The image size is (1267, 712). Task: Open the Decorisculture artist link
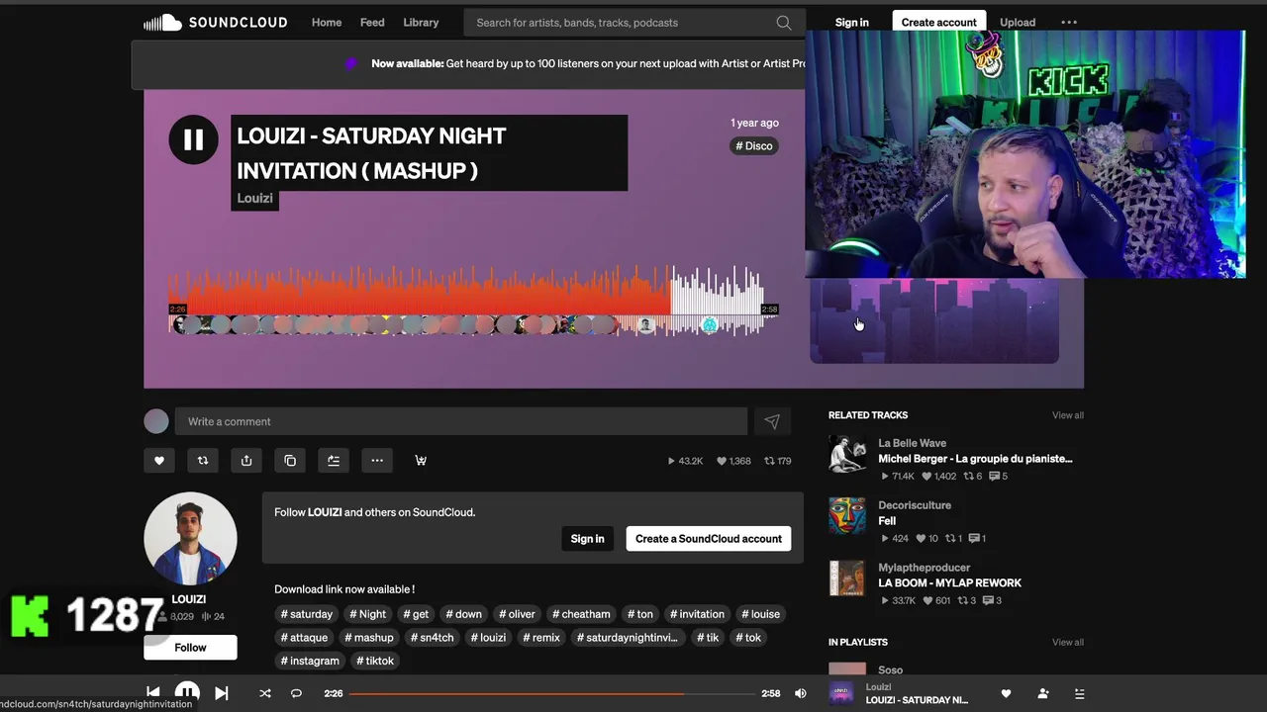click(915, 505)
